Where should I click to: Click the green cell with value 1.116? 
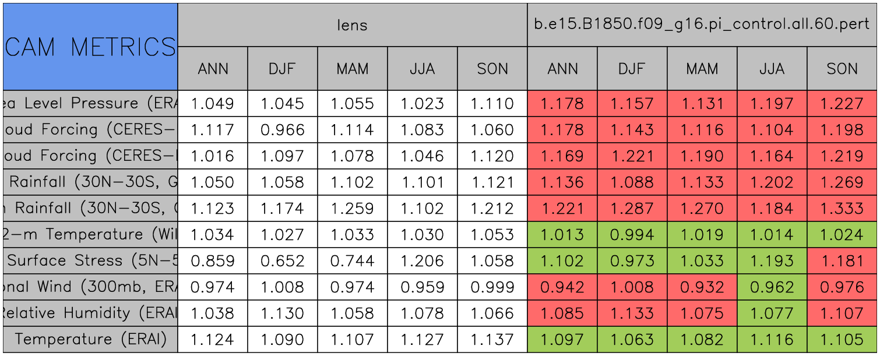[772, 340]
